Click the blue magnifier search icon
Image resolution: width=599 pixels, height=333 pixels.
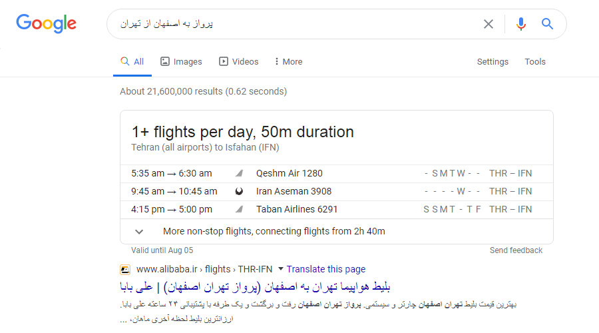point(547,24)
